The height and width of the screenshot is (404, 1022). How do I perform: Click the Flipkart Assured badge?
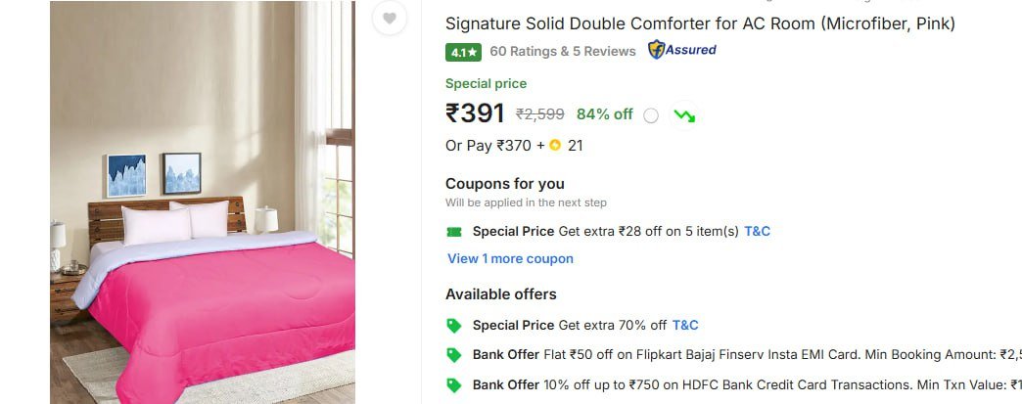[x=682, y=50]
